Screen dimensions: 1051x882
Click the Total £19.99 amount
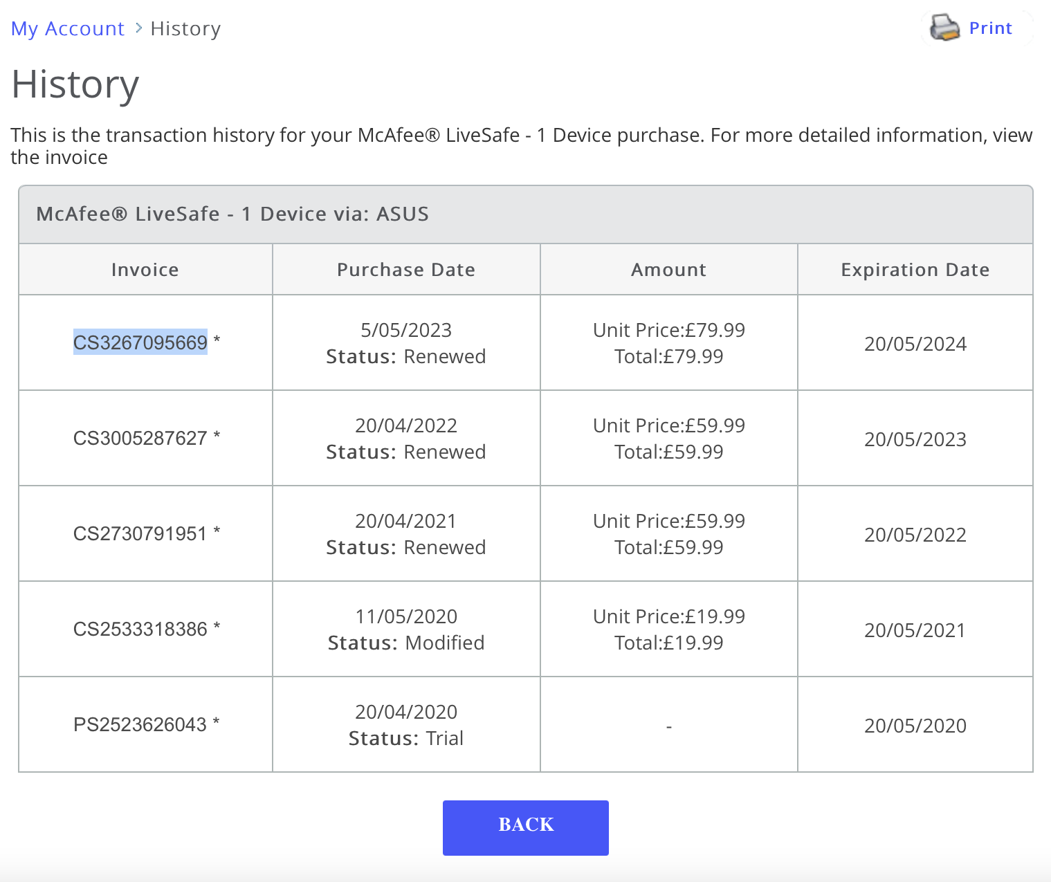click(668, 643)
